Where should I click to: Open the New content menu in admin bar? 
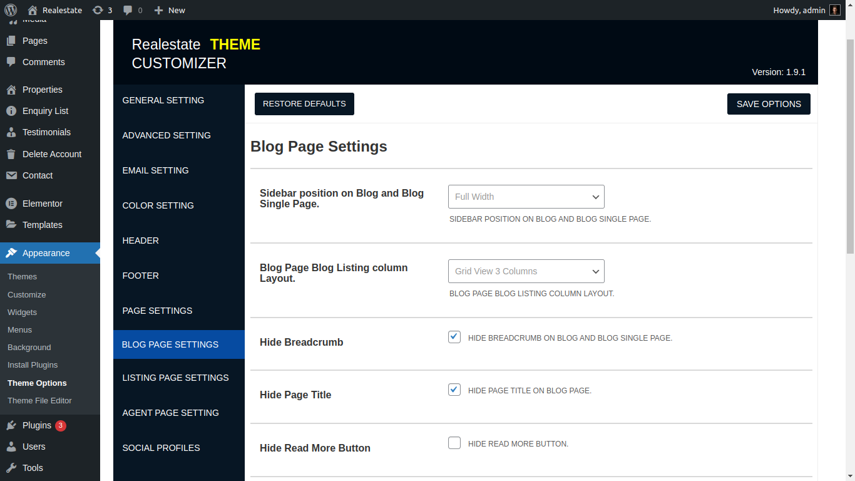coord(170,10)
